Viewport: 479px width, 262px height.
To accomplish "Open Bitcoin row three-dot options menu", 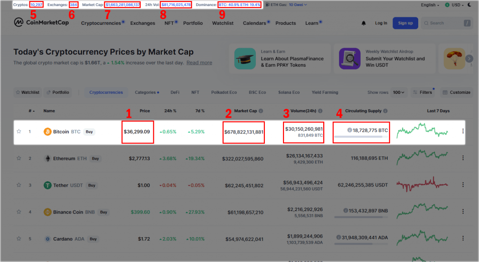I will tap(463, 131).
